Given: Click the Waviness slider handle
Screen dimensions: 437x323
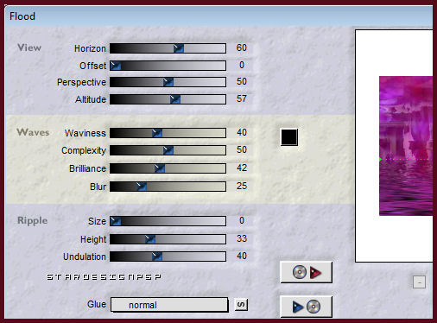Looking at the screenshot, I should (157, 133).
